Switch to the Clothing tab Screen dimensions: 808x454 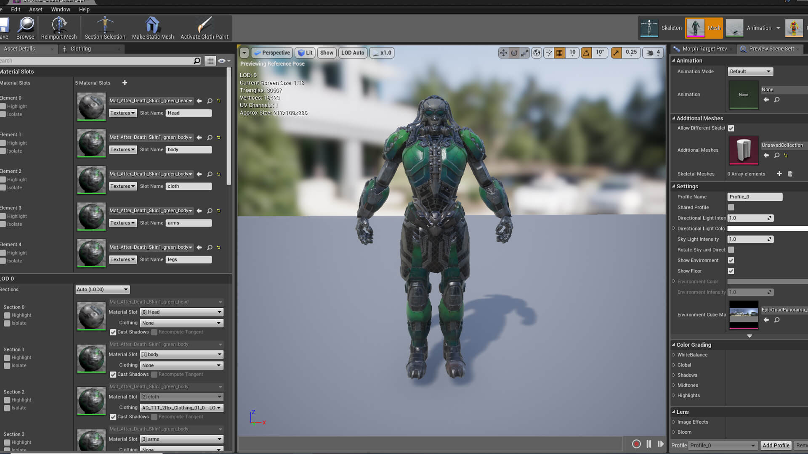(80, 49)
